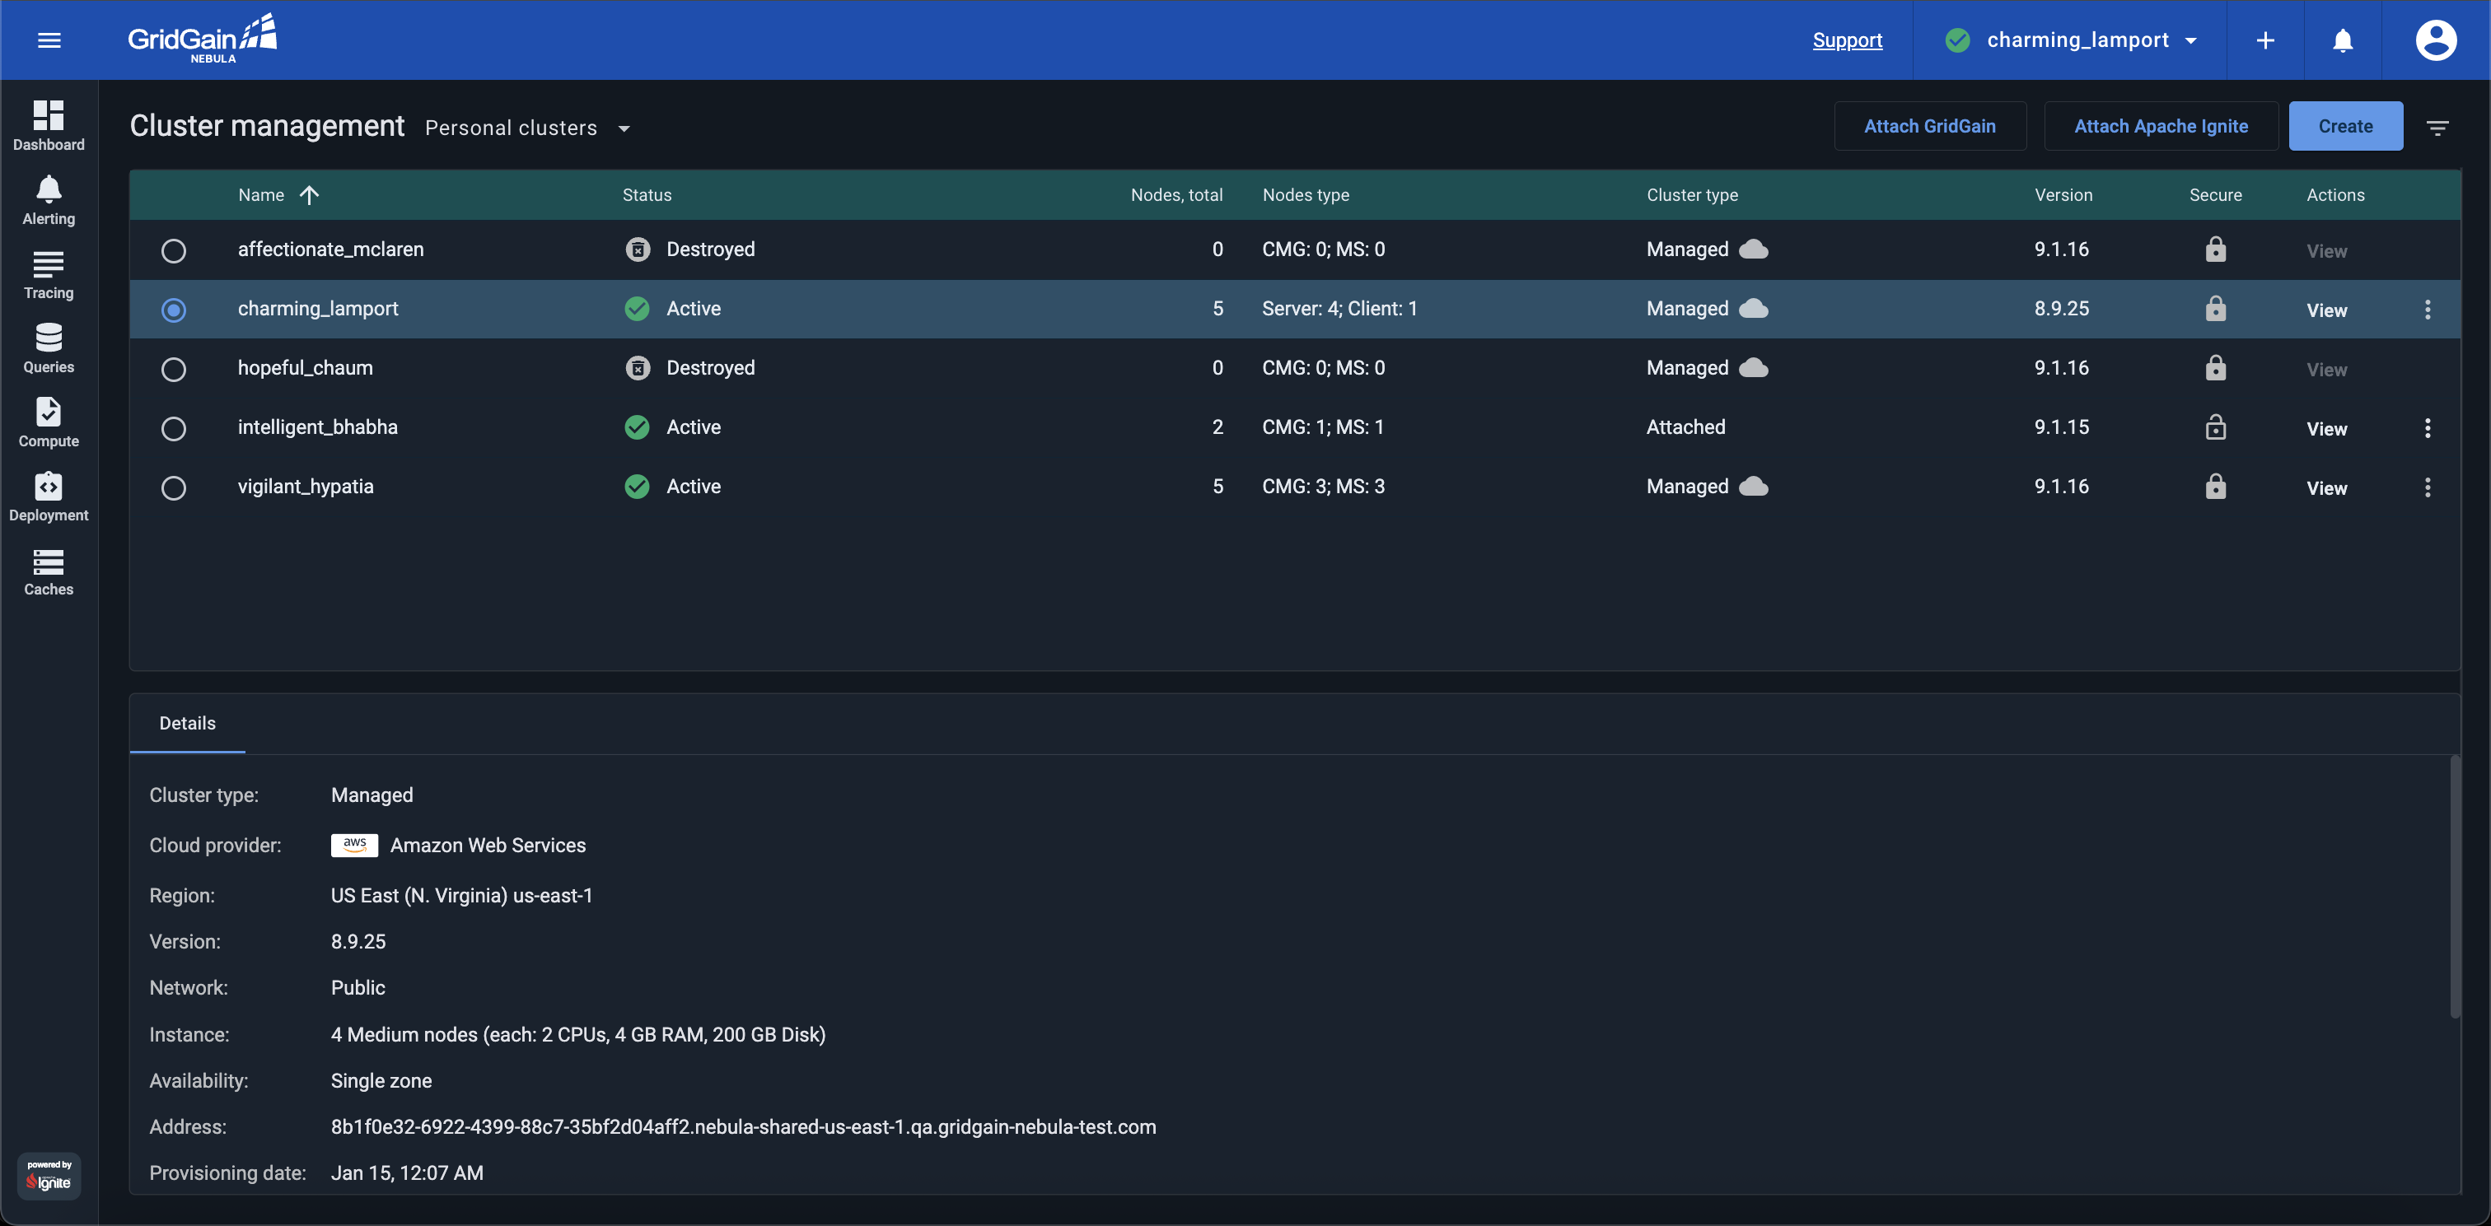The image size is (2491, 1226).
Task: Select the vigilant_hypatia cluster radio button
Action: (174, 488)
